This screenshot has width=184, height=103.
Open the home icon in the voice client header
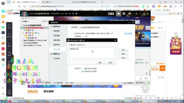point(119,14)
